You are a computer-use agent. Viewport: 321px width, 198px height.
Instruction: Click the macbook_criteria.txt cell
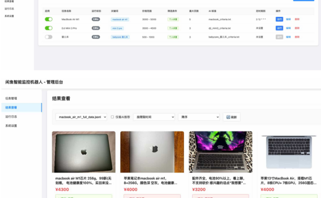tap(220, 19)
